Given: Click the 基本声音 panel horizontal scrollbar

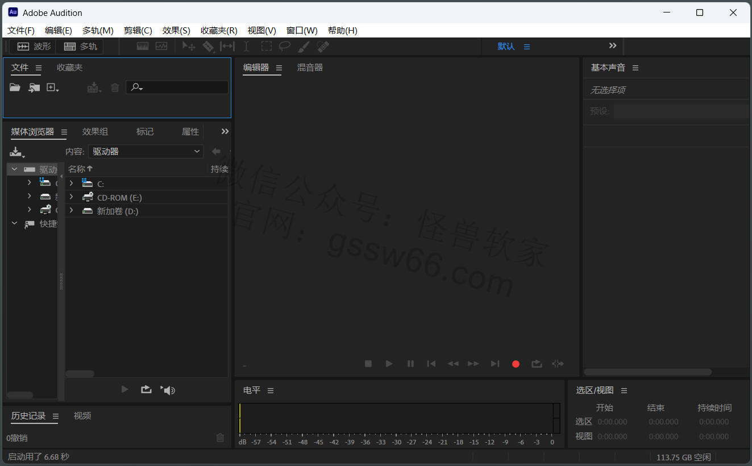Looking at the screenshot, I should (648, 372).
